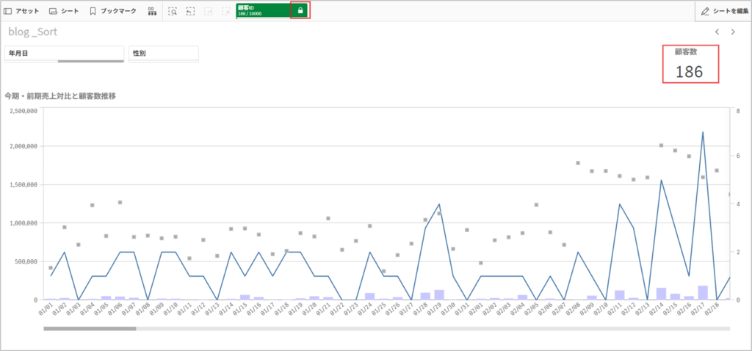
Task: Go to next sheet arrow
Action: coord(732,32)
